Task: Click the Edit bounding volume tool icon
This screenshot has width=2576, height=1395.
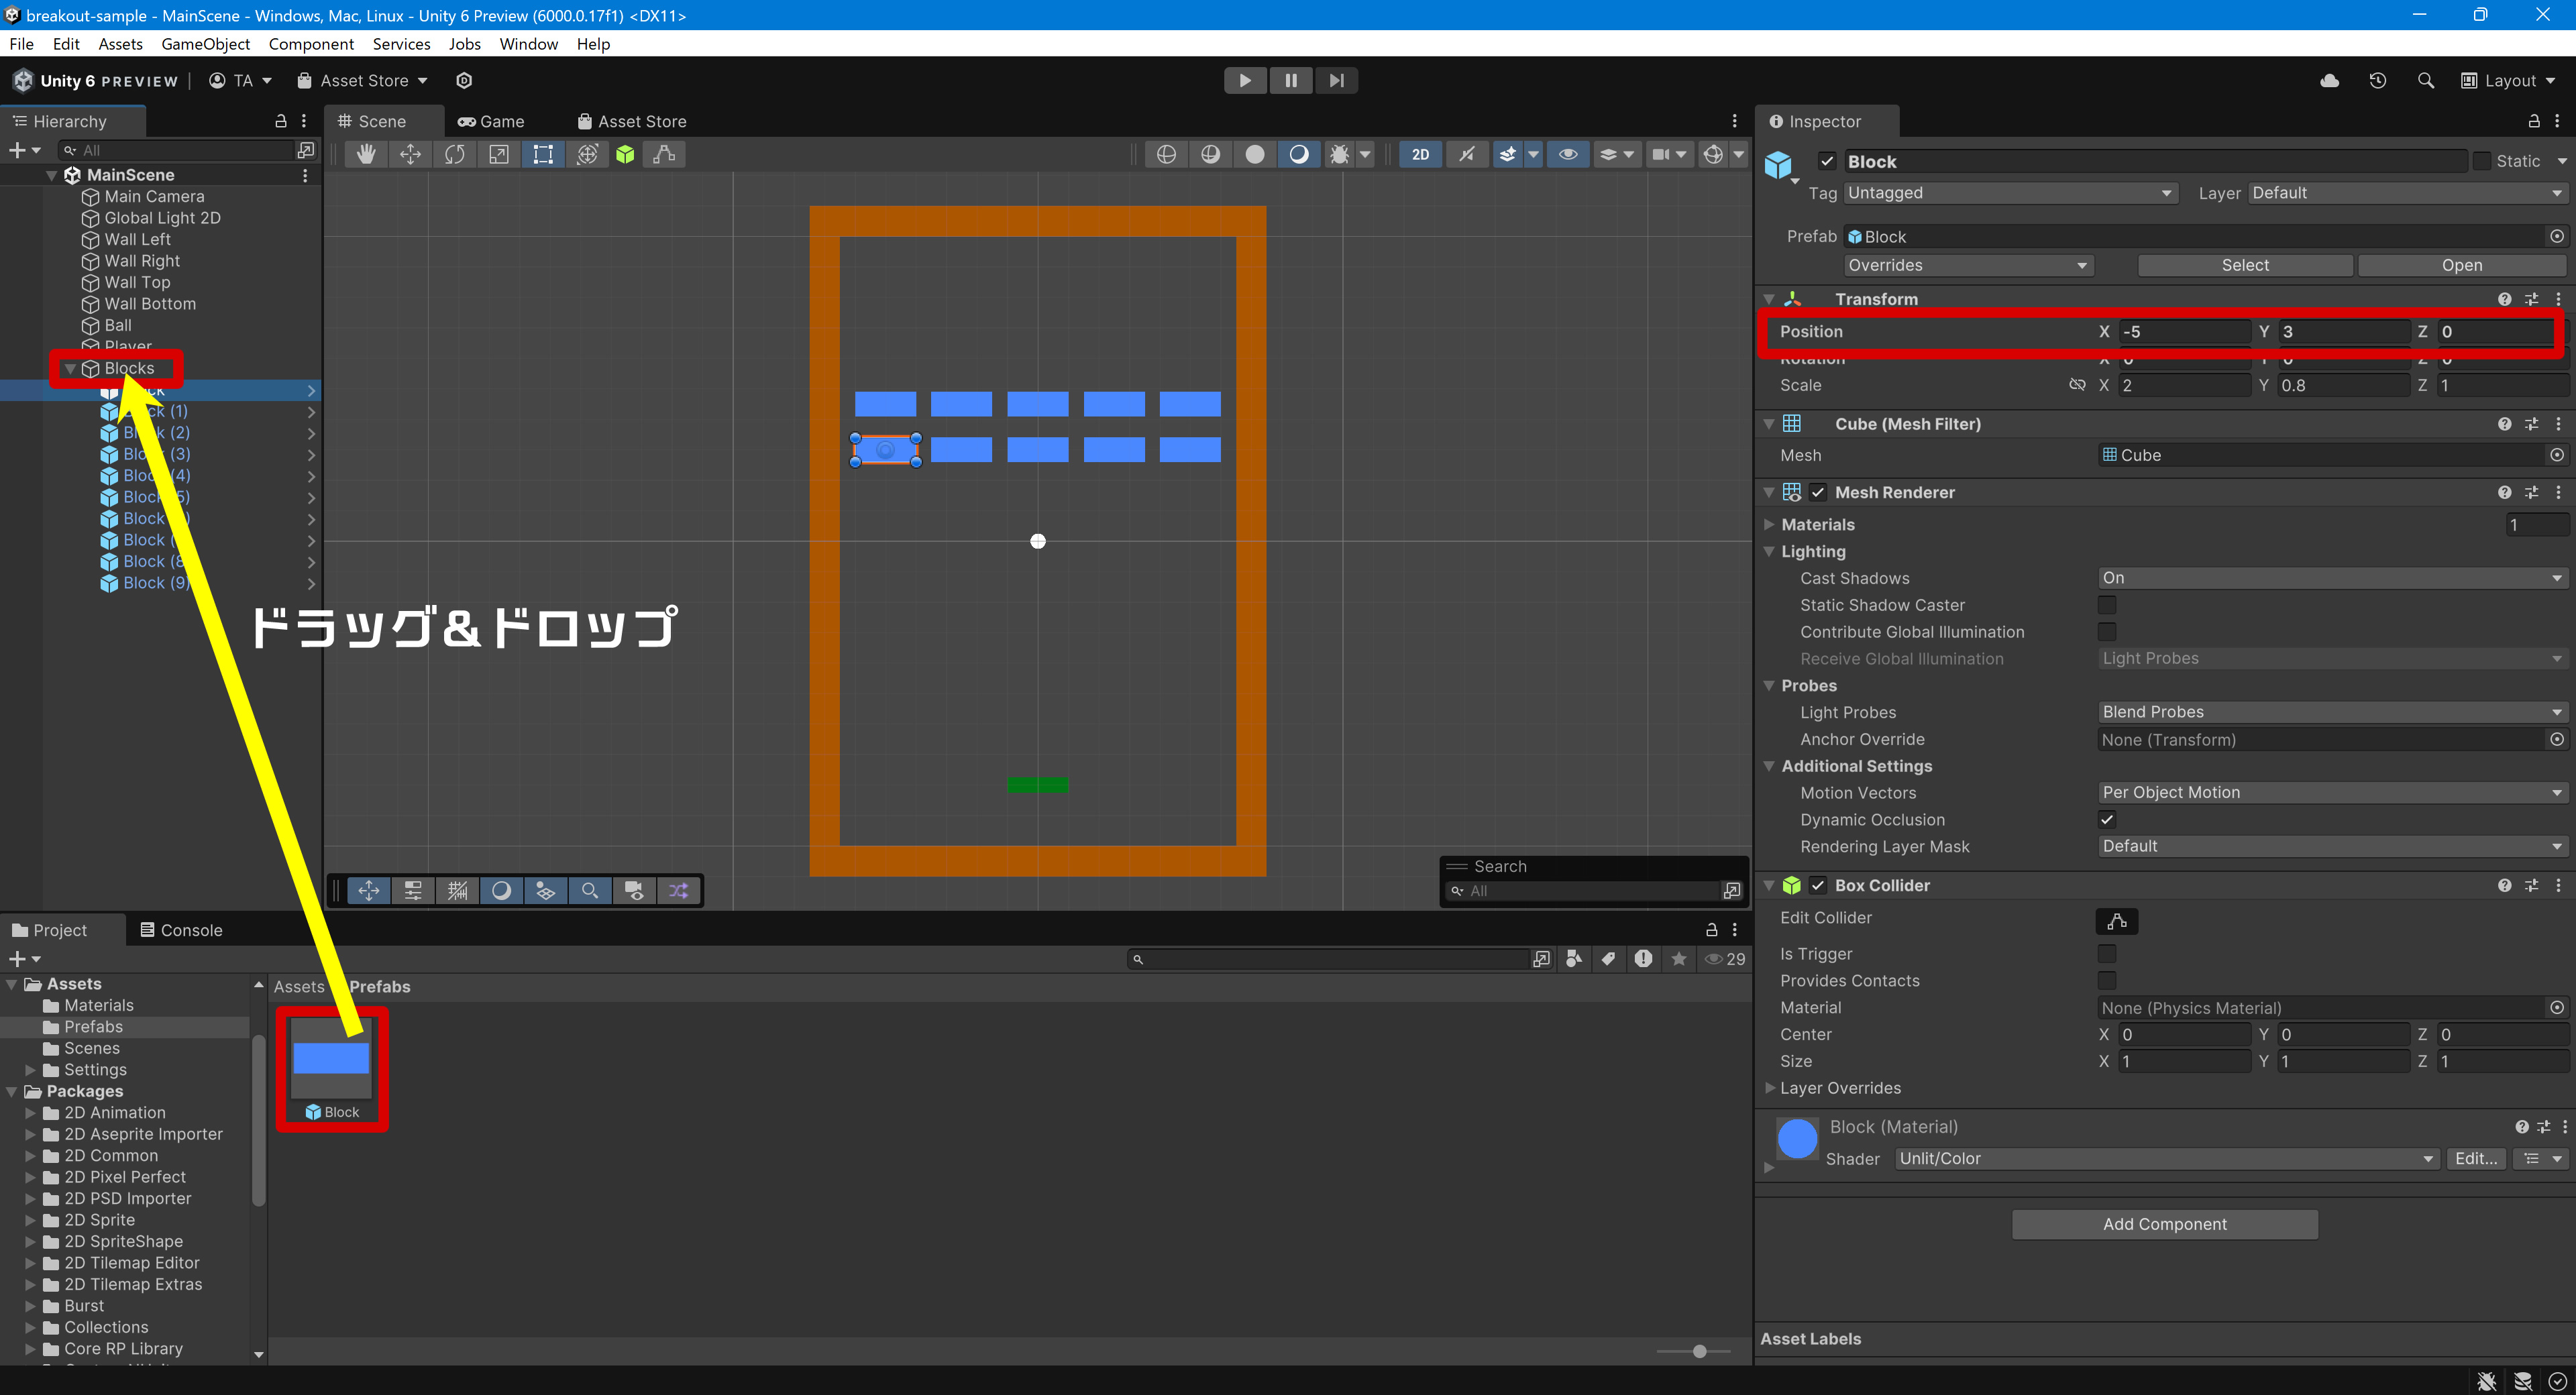Action: coord(664,154)
